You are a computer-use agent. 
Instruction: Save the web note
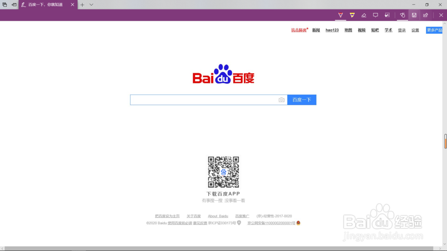(x=414, y=15)
